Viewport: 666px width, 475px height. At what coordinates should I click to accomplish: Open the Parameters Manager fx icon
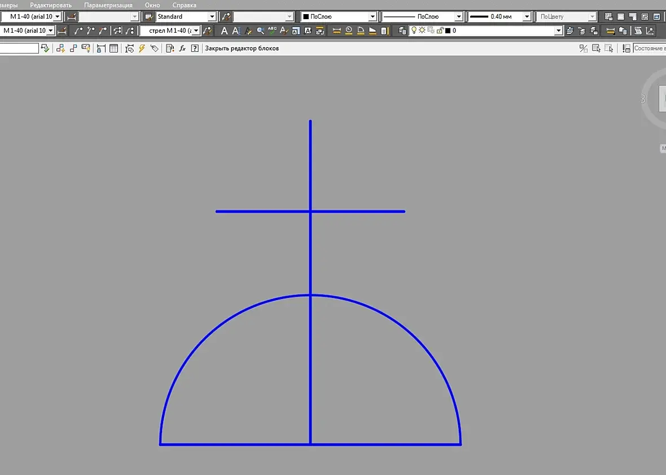182,49
